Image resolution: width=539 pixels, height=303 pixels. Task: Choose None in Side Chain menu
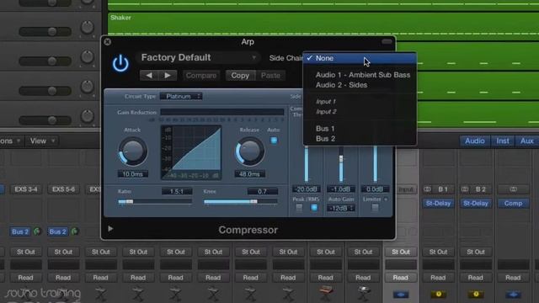pos(360,58)
